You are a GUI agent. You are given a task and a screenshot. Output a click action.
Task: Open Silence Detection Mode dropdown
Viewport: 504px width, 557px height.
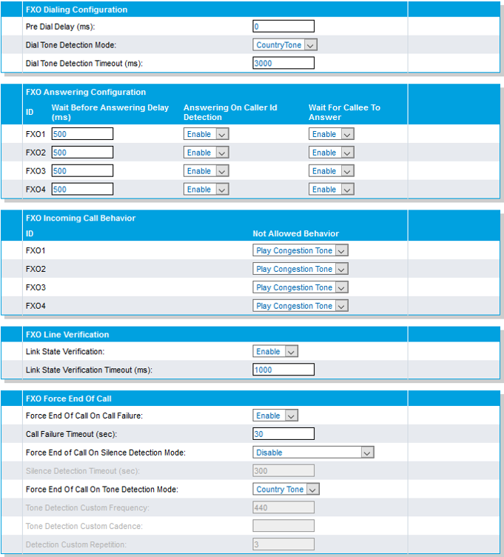[x=313, y=453]
